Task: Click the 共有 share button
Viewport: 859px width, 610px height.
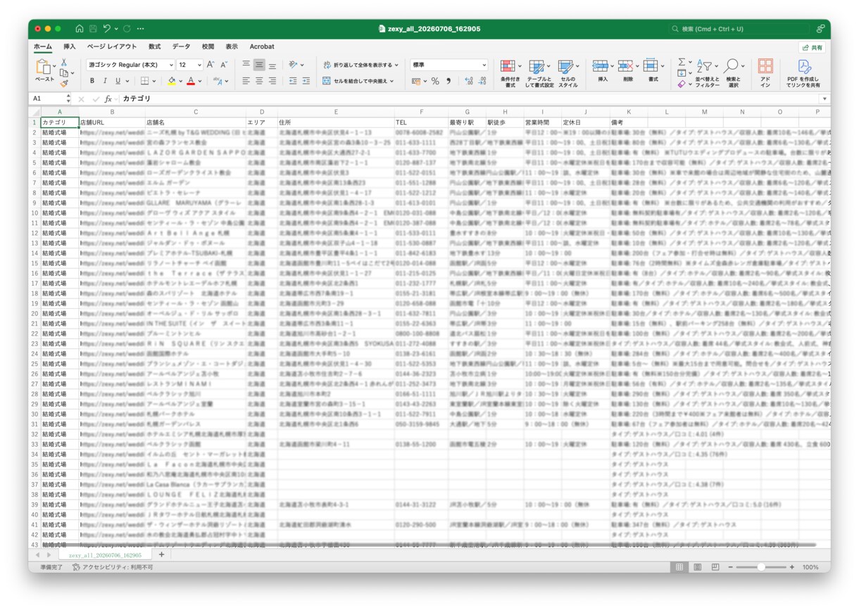Action: tap(812, 47)
